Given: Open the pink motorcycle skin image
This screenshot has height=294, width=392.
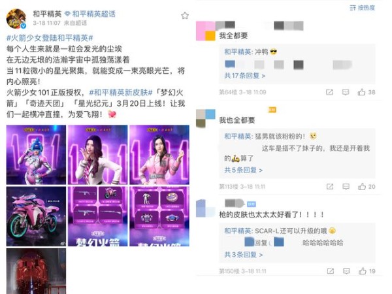Looking at the screenshot, I should pos(36,216).
